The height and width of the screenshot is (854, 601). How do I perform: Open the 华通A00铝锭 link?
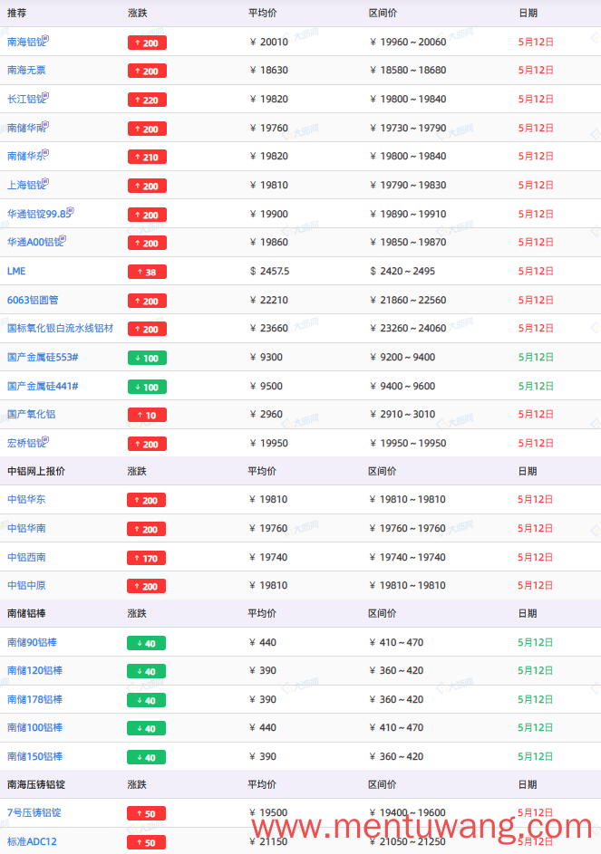pyautogui.click(x=34, y=243)
